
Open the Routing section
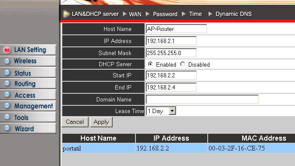tap(28, 83)
